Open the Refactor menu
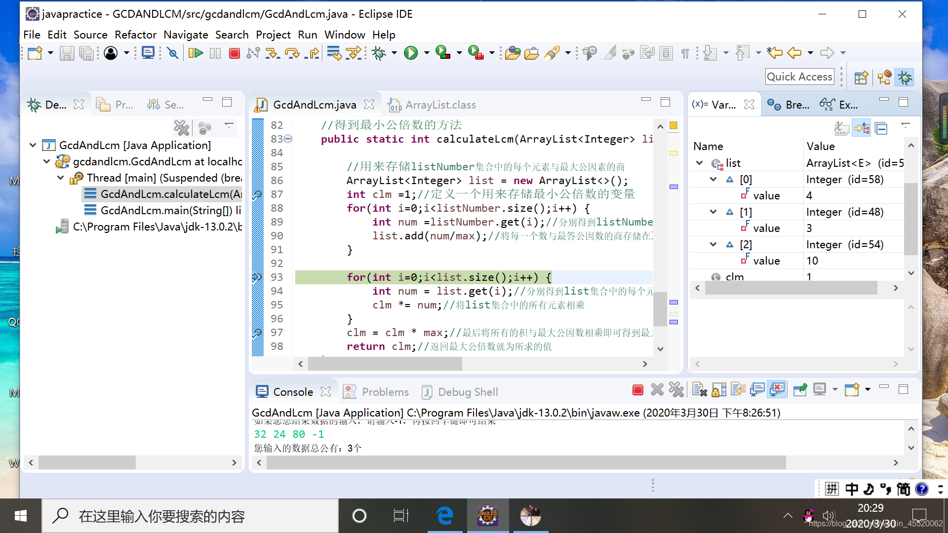948x533 pixels. 135,35
